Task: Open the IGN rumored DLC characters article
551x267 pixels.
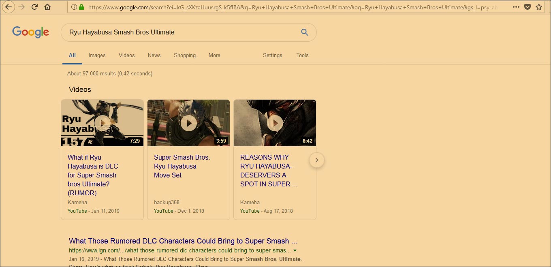Action: pos(182,241)
